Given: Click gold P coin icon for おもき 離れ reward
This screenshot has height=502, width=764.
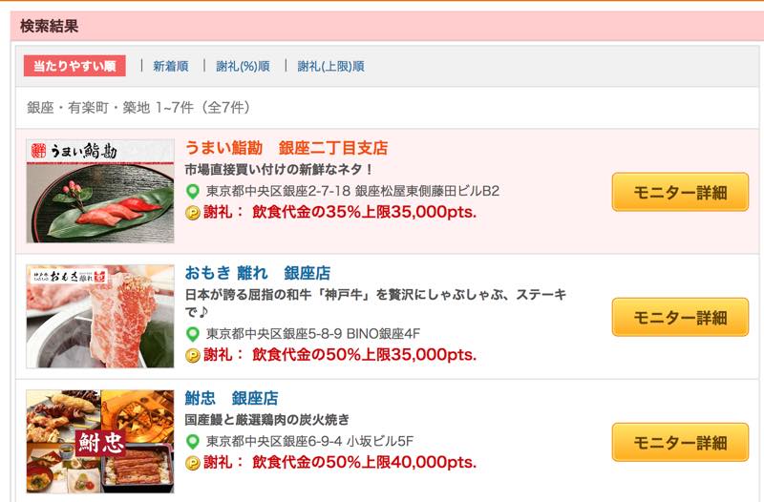Looking at the screenshot, I should (193, 355).
